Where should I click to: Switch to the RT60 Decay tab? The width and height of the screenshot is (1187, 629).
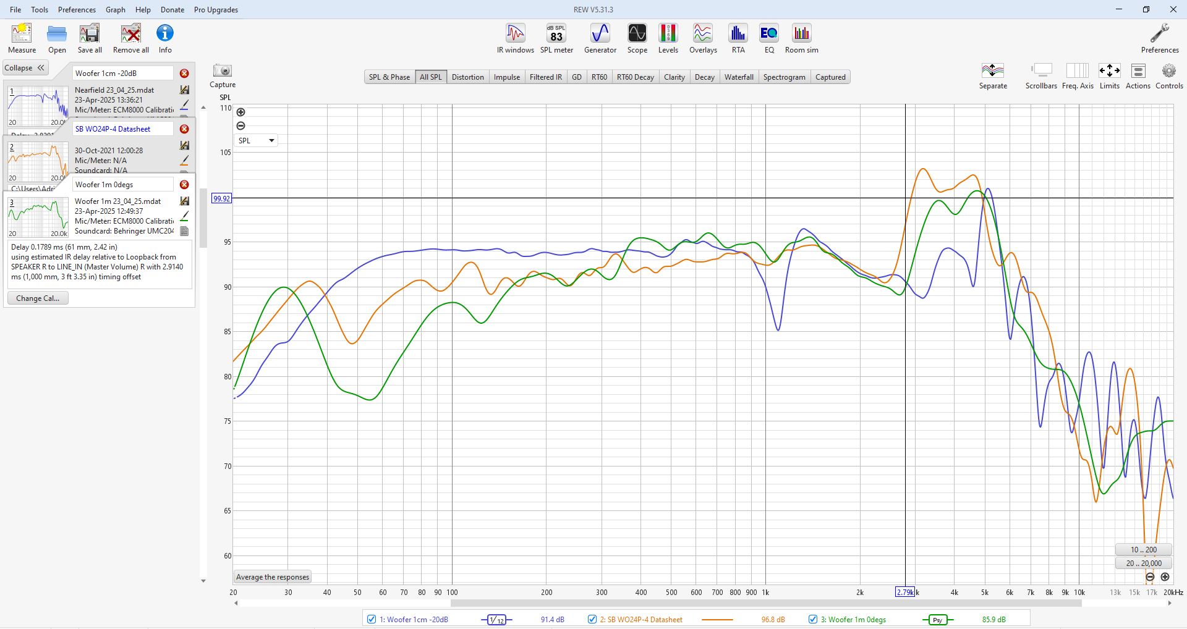click(x=635, y=77)
